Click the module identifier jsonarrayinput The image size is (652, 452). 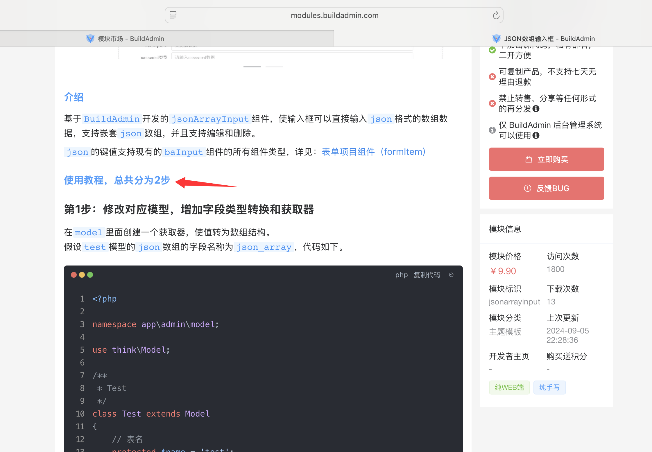[514, 302]
